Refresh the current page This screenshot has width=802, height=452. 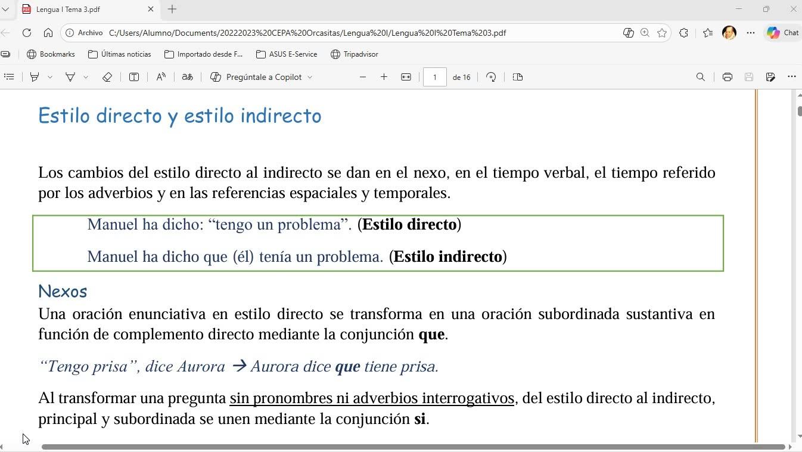pos(27,33)
